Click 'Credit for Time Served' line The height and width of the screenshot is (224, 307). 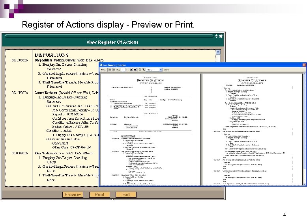pyautogui.click(x=76, y=118)
